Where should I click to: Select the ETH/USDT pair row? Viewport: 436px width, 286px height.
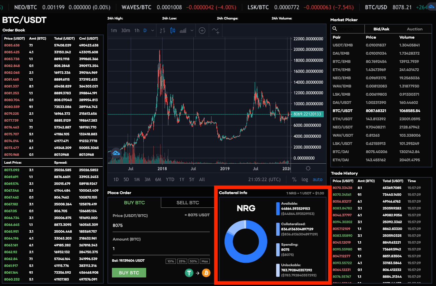381,119
